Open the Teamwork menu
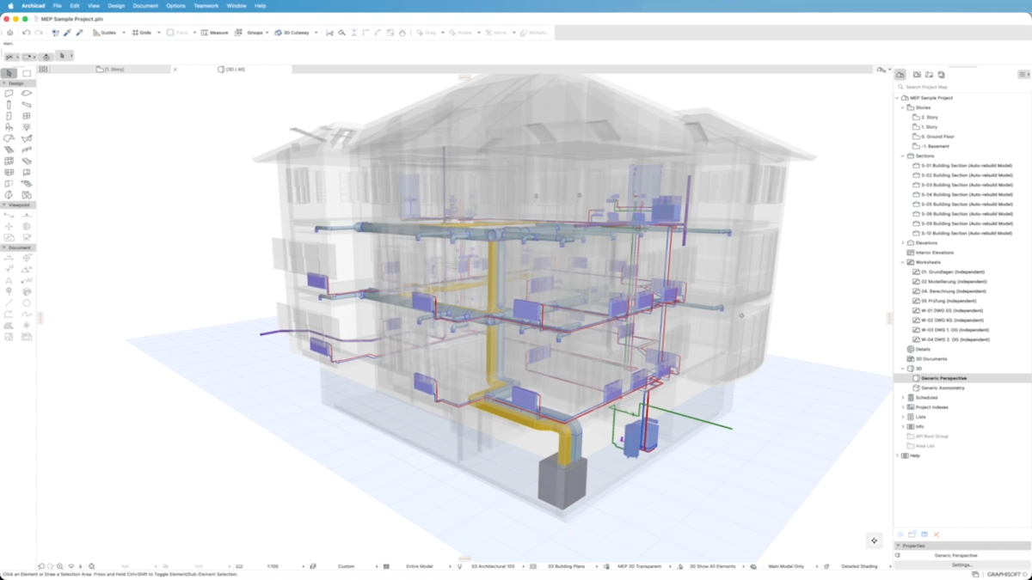Viewport: 1032px width, 580px height. pyautogui.click(x=206, y=6)
